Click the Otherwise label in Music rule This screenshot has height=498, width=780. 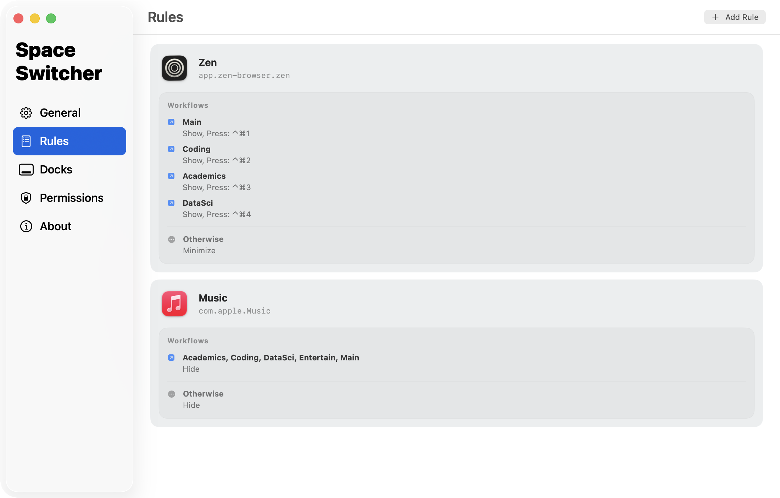[203, 394]
